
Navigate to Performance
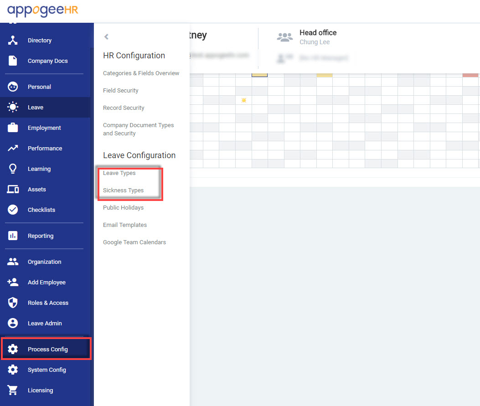click(45, 148)
